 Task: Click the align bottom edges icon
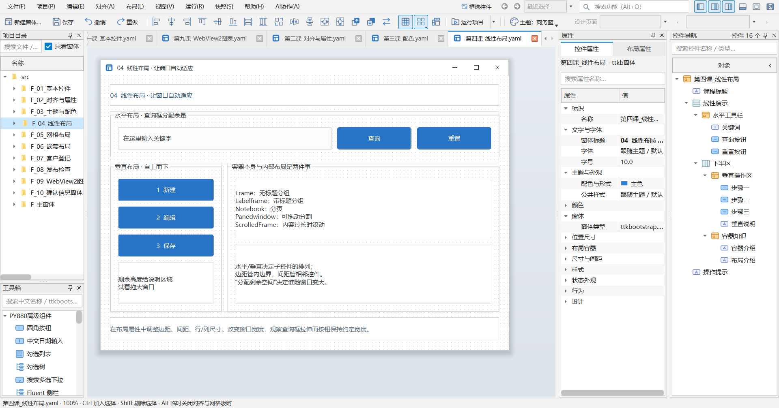click(233, 22)
